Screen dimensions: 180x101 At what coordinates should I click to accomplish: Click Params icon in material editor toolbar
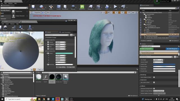pyautogui.click(x=13, y=28)
